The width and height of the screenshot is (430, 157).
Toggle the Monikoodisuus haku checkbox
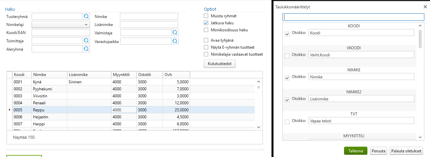pos(206,30)
